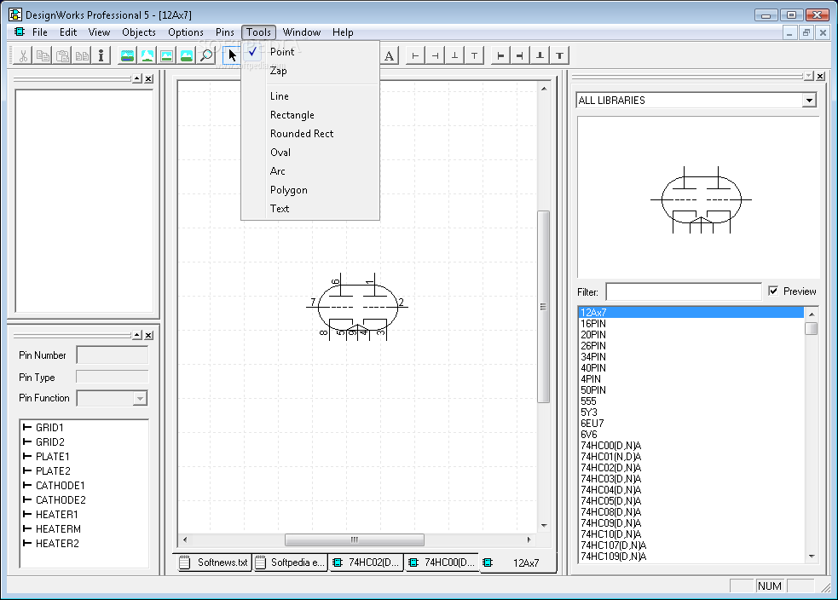
Task: Select the bold pin pointing right tool
Action: pyautogui.click(x=500, y=55)
